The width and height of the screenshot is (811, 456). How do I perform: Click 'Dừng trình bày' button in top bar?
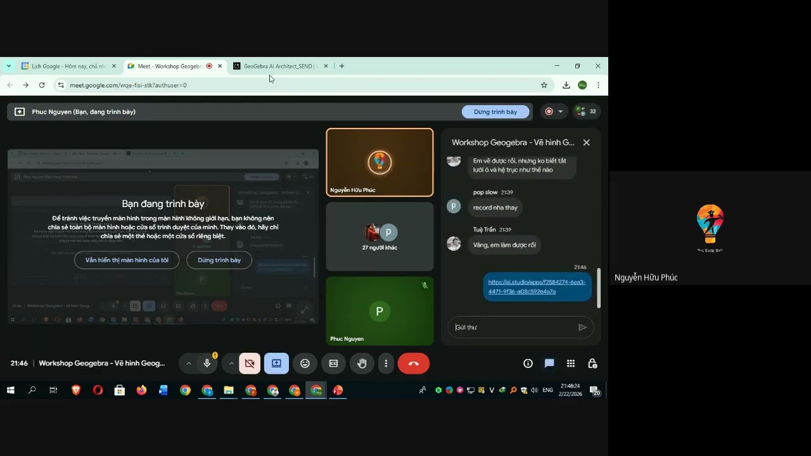[x=495, y=112]
